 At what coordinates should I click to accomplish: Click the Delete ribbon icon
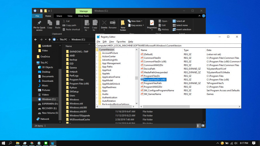(x=104, y=23)
